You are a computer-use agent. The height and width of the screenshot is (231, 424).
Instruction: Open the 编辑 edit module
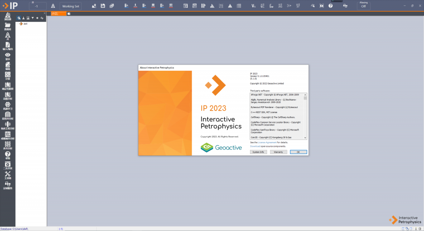(7, 66)
